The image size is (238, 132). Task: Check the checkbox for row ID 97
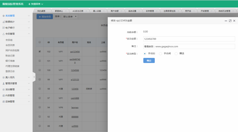40,98
